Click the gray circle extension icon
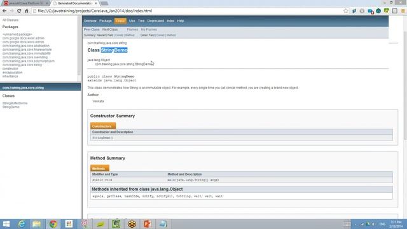Screen dimensions: 407x229 coord(362,11)
